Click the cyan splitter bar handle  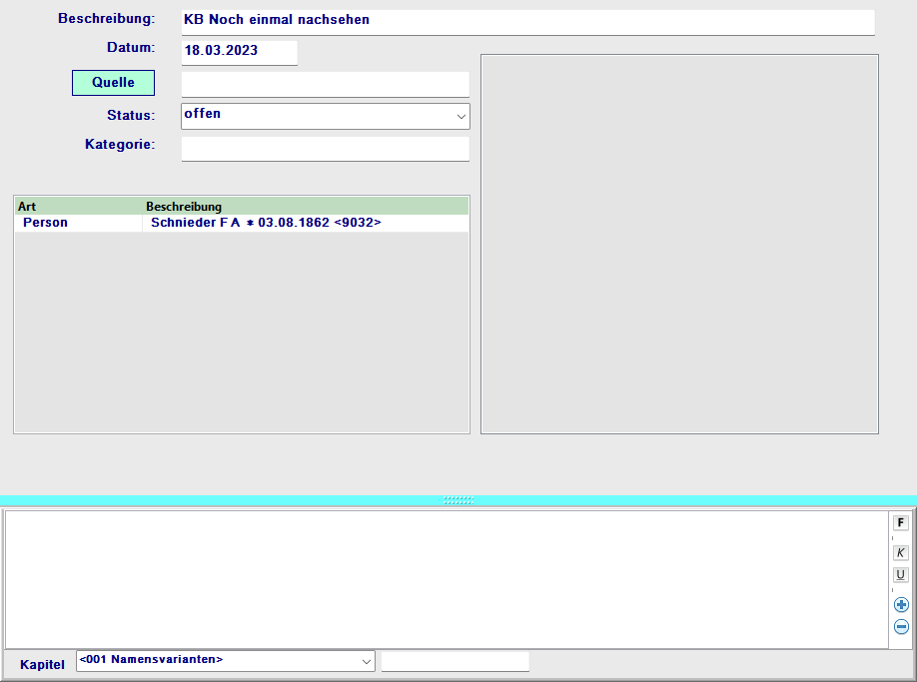[x=458, y=500]
